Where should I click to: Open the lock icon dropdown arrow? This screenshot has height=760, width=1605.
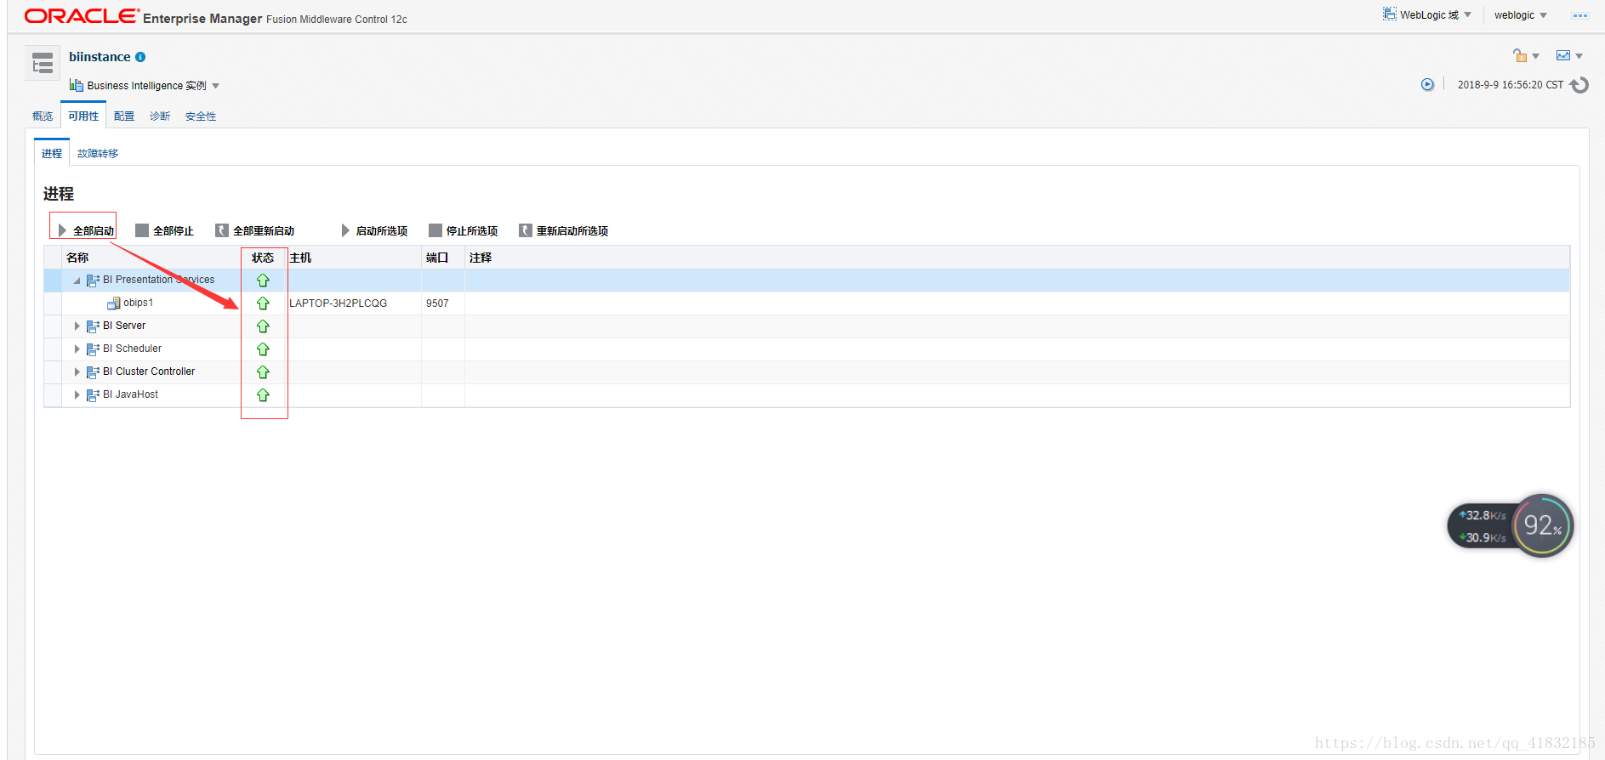tap(1535, 57)
